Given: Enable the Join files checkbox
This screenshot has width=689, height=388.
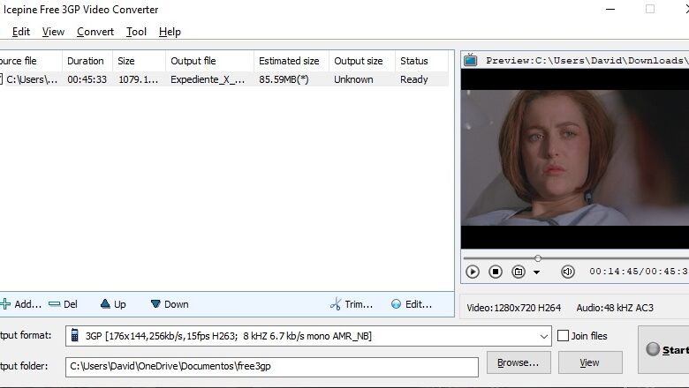Looking at the screenshot, I should [x=563, y=336].
